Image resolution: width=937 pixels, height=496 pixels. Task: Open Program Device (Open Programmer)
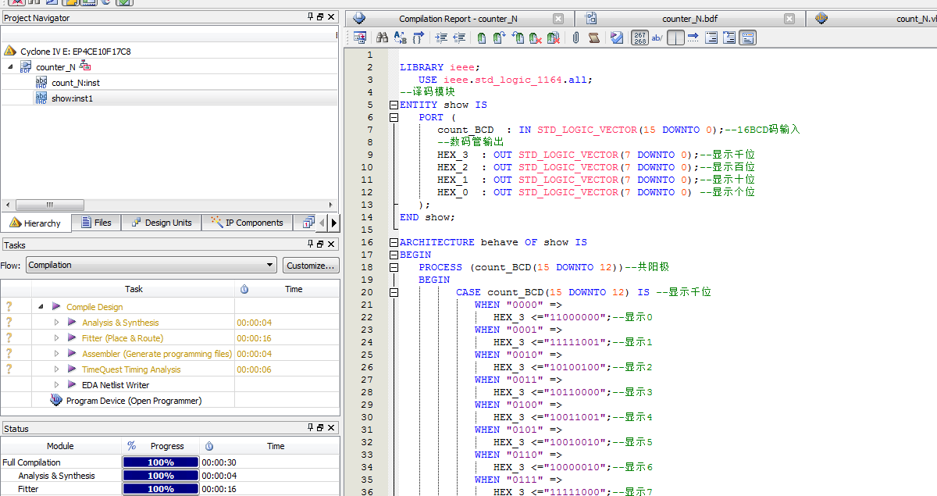click(x=134, y=401)
